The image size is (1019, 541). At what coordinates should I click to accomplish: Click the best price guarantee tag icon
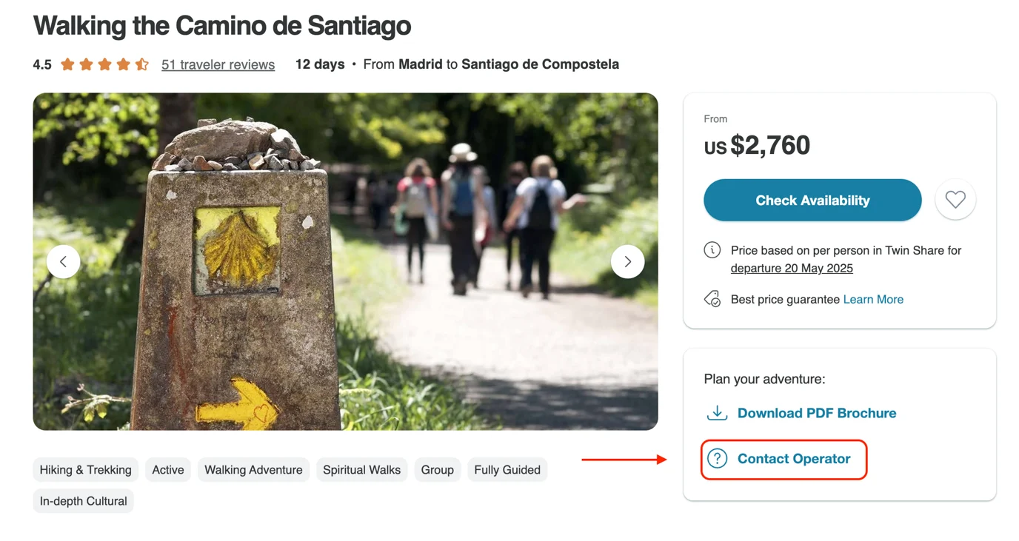(712, 299)
